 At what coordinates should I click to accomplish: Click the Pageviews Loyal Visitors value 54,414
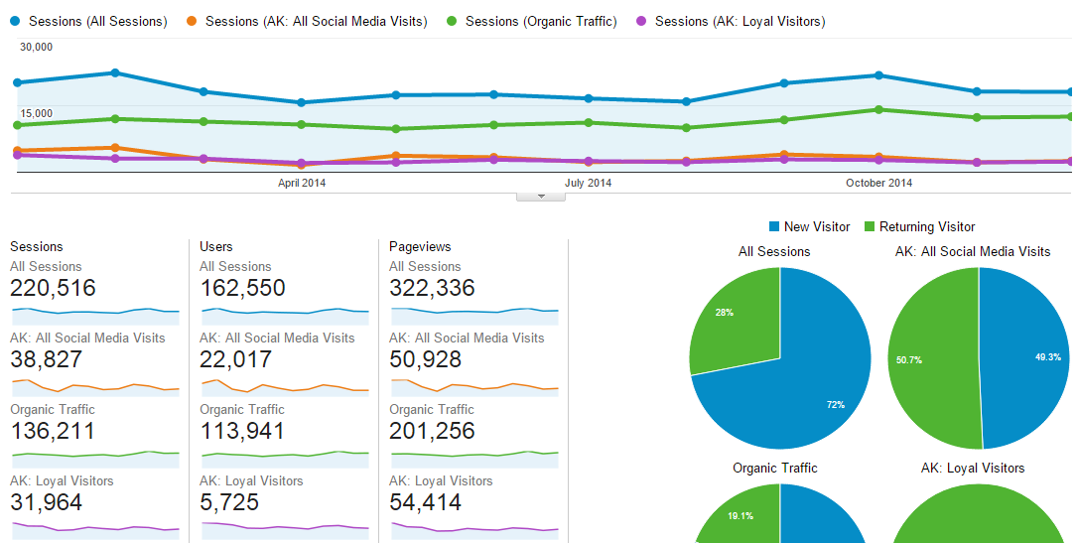point(425,502)
